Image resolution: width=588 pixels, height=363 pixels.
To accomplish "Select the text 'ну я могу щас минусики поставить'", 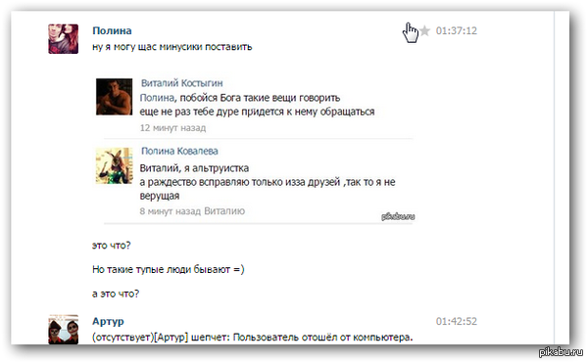I will tap(172, 47).
